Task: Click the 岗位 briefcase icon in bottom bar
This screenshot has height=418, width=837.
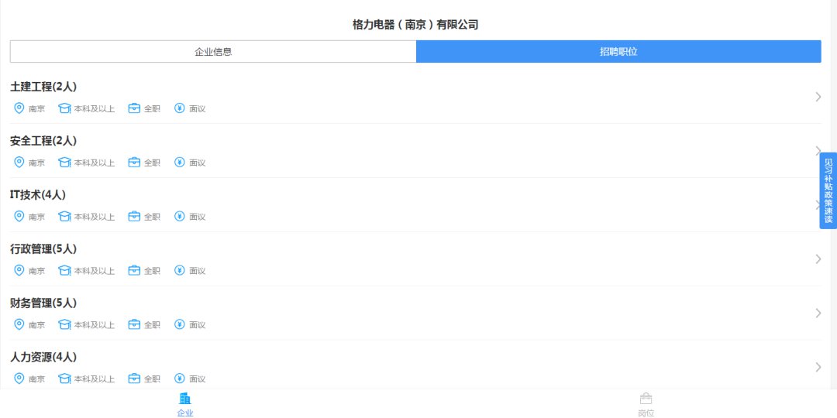Action: 646,399
